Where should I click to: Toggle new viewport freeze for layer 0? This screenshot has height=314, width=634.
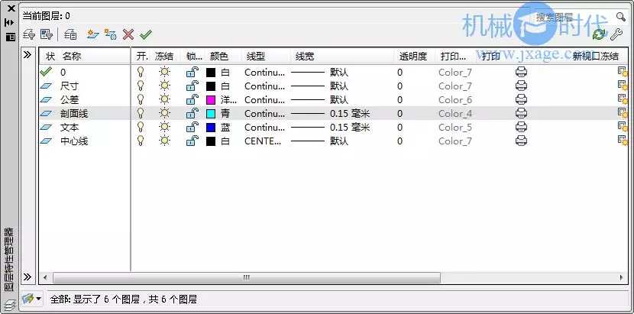623,73
